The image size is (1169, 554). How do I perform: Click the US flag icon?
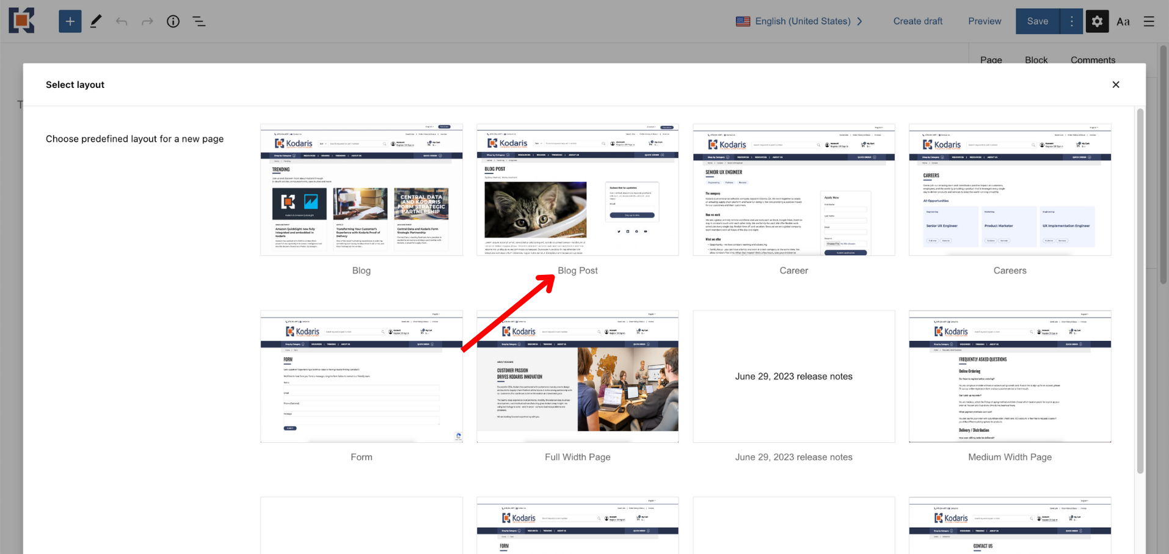(x=743, y=21)
